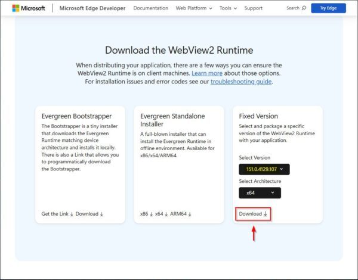Open the Select Architecture x64 dropdown
This screenshot has width=358, height=280.
coord(260,193)
